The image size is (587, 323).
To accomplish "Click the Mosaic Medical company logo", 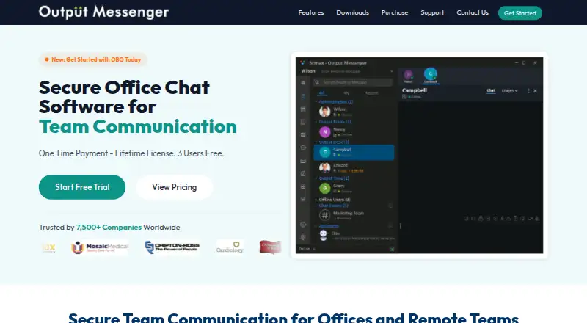I will (100, 247).
